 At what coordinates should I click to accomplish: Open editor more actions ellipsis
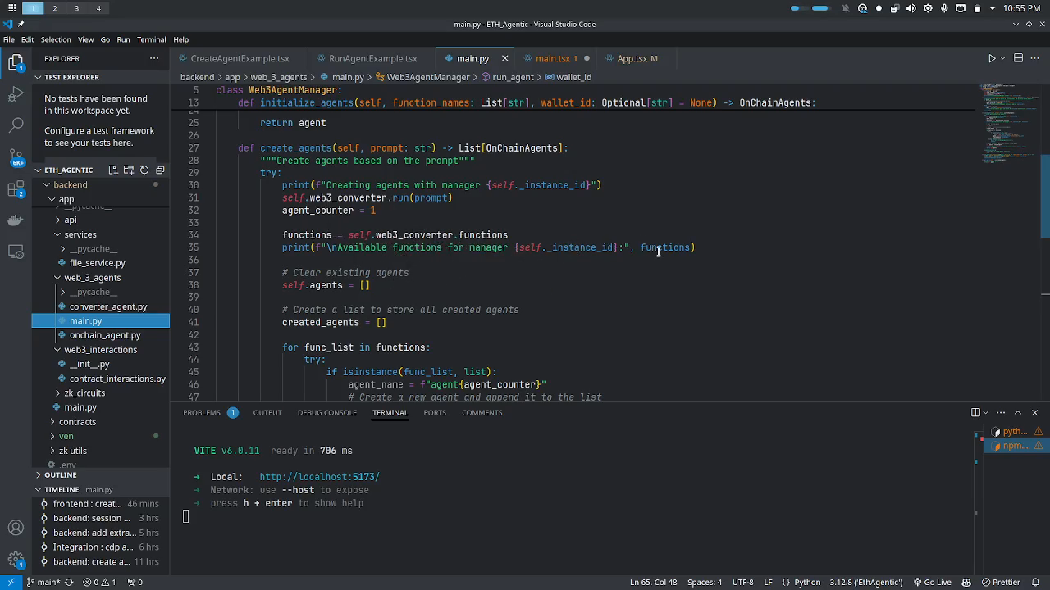coord(1035,58)
